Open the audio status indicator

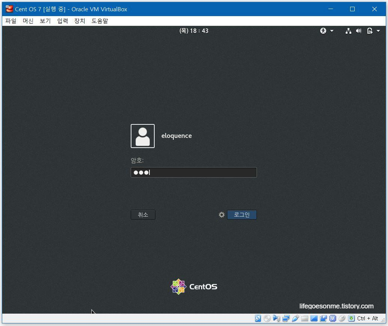coord(276,319)
